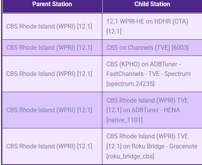The width and height of the screenshot is (202, 165).
Task: Select the 12.1 WPRI-HE on HDHR (OTA) cell
Action: click(152, 26)
